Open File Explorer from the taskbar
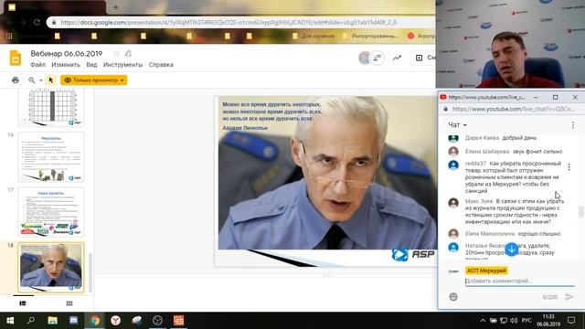The width and height of the screenshot is (585, 329). [x=52, y=321]
